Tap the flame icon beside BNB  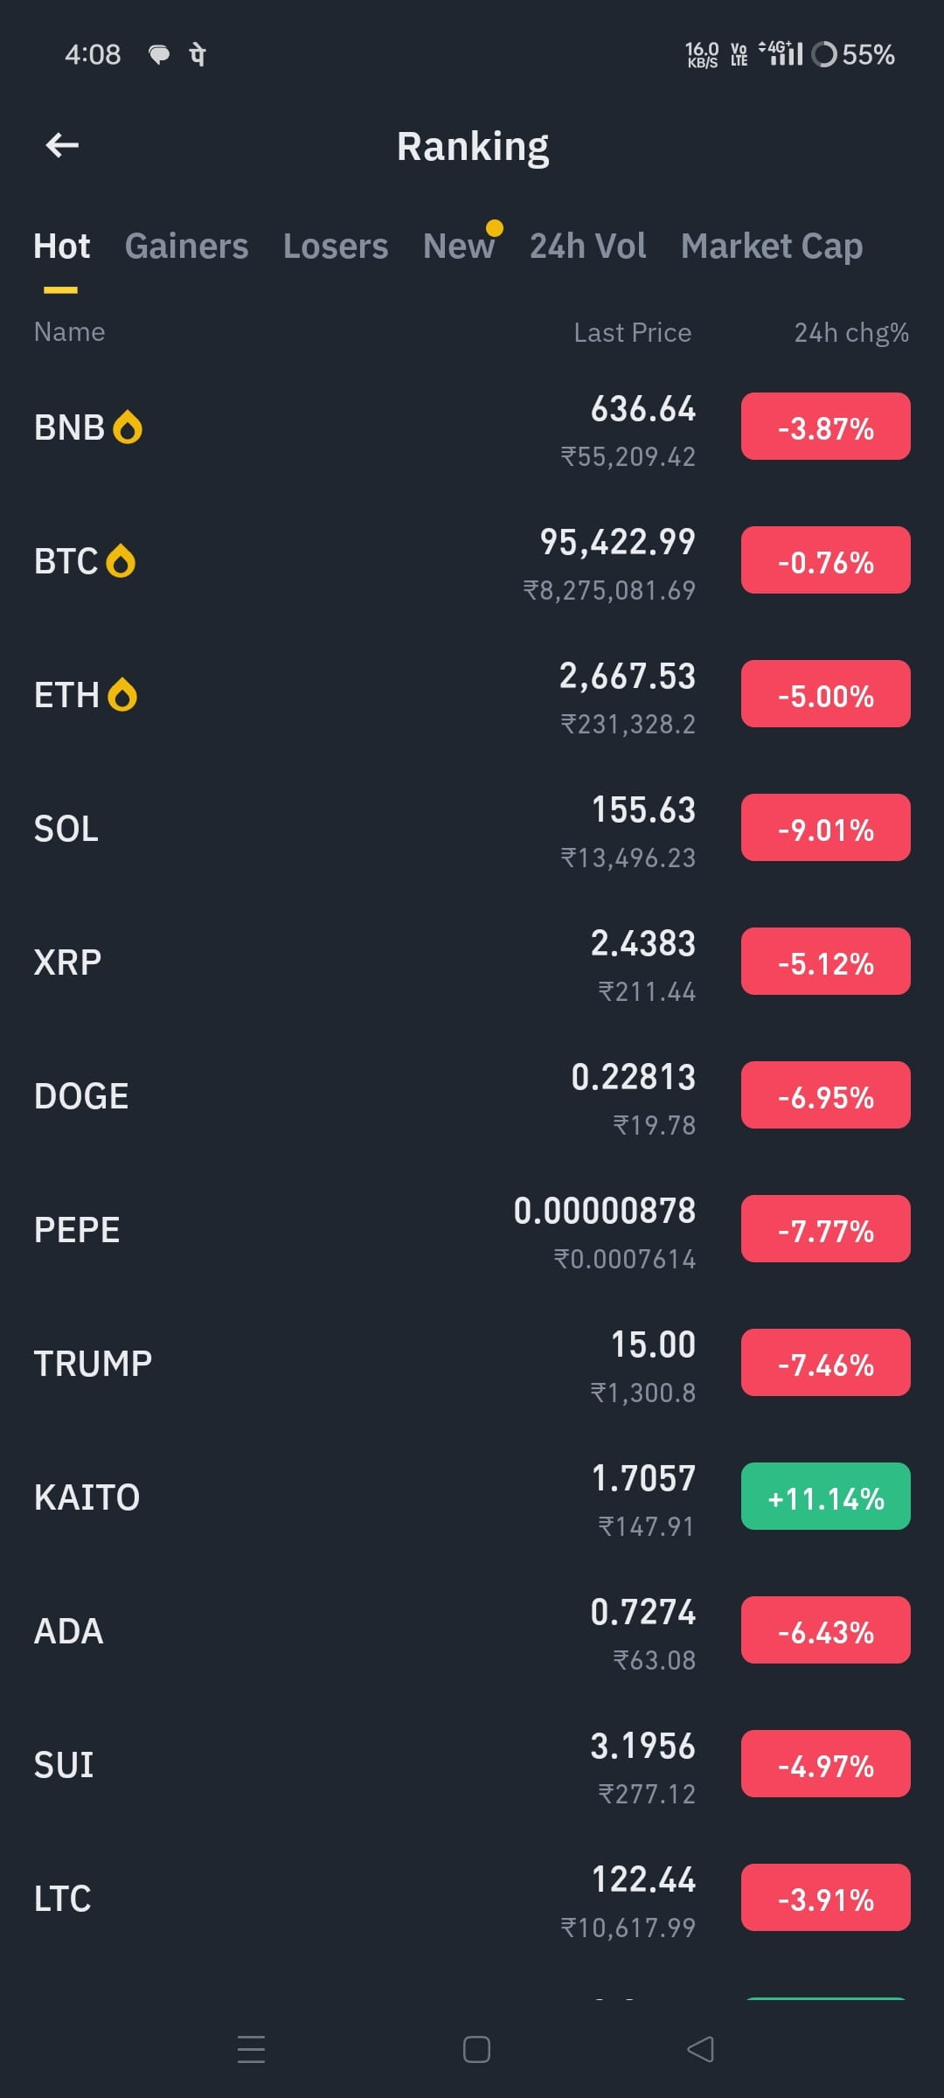(128, 427)
